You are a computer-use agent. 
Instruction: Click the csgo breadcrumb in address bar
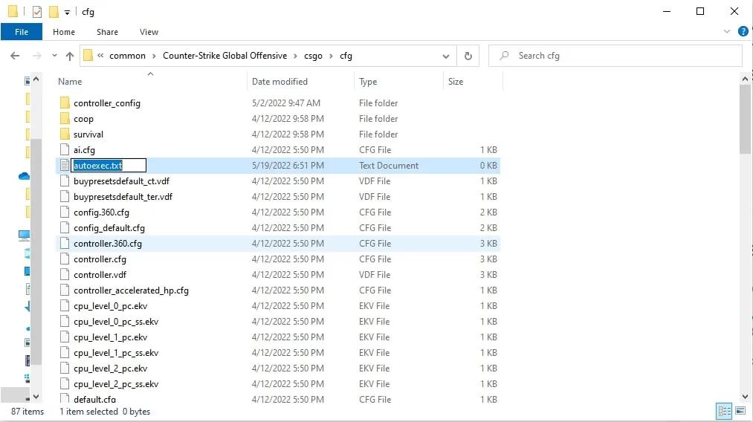pyautogui.click(x=313, y=56)
